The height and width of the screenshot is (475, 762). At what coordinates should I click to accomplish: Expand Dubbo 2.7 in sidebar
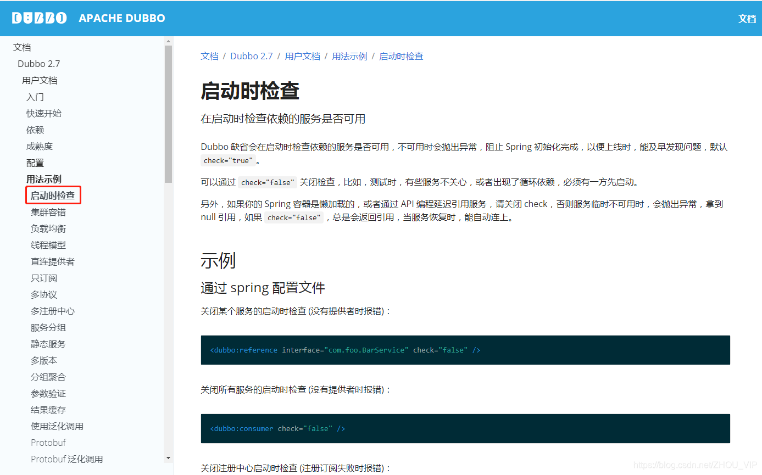39,64
